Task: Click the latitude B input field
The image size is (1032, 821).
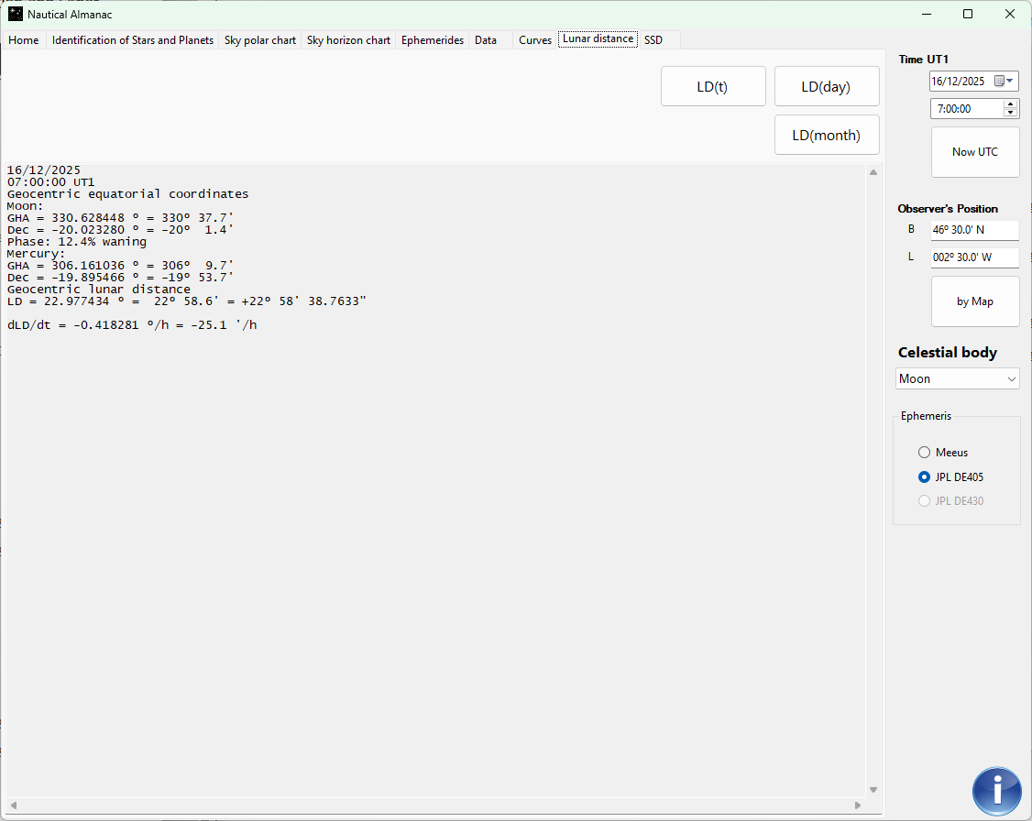Action: coord(973,230)
